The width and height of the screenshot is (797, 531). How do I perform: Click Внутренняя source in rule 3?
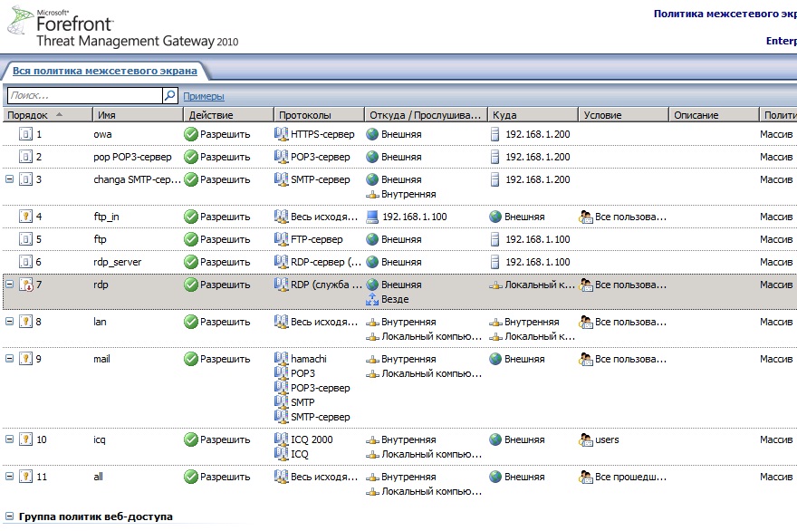point(408,194)
